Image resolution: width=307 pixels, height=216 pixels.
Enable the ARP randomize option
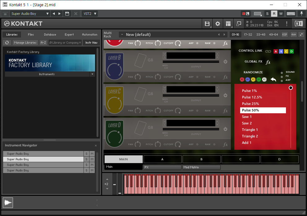(282, 81)
